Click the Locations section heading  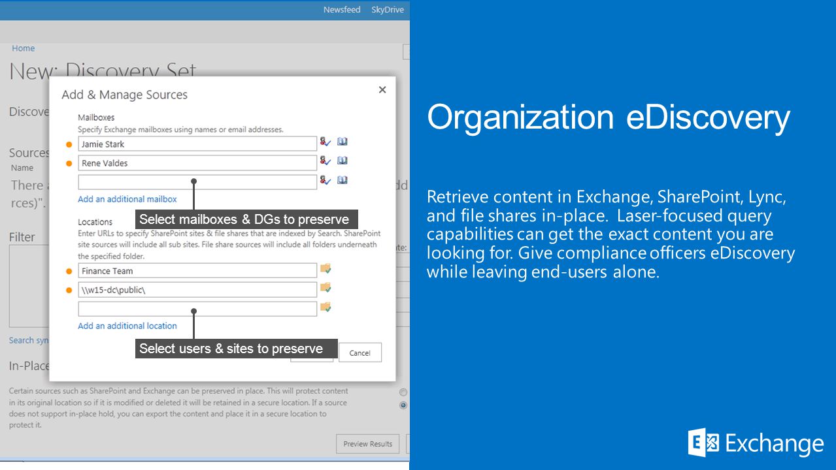pyautogui.click(x=95, y=222)
